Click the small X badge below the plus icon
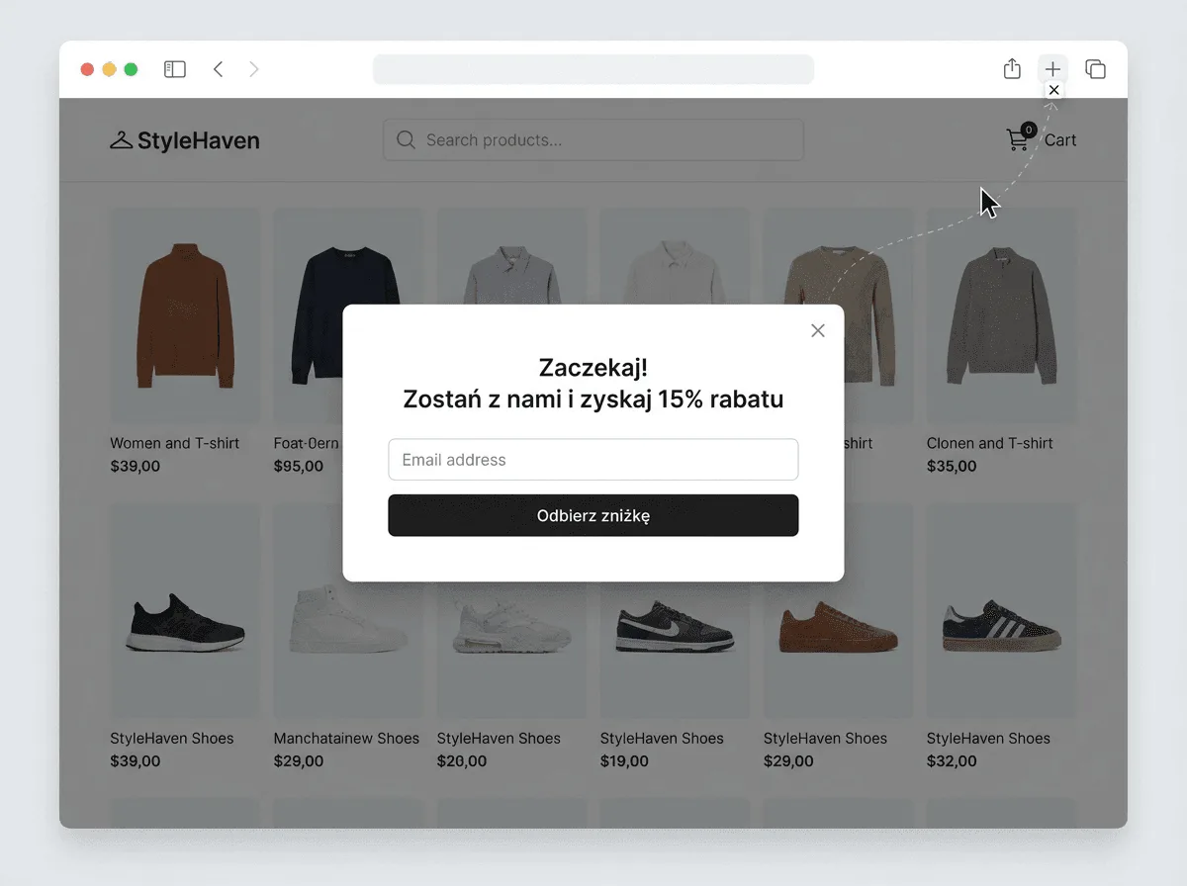Image resolution: width=1187 pixels, height=886 pixels. [1053, 90]
